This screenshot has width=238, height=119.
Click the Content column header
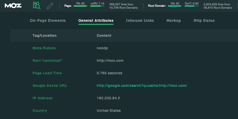point(104,36)
